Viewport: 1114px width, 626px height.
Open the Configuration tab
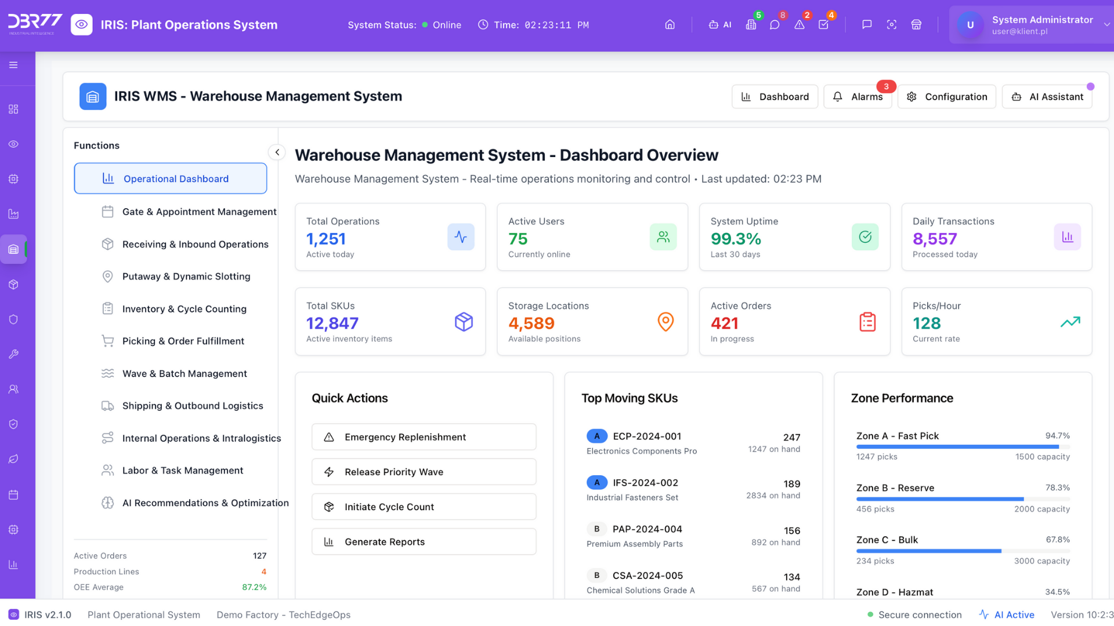coord(947,97)
